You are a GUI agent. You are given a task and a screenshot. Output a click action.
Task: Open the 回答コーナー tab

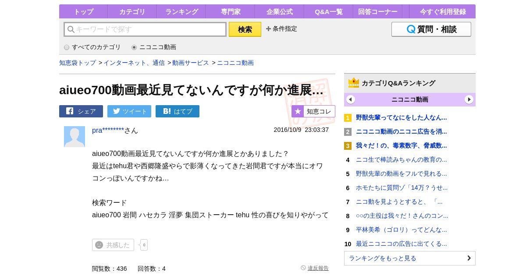click(x=377, y=12)
